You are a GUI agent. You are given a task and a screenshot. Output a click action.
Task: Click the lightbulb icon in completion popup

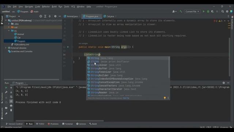(165, 98)
